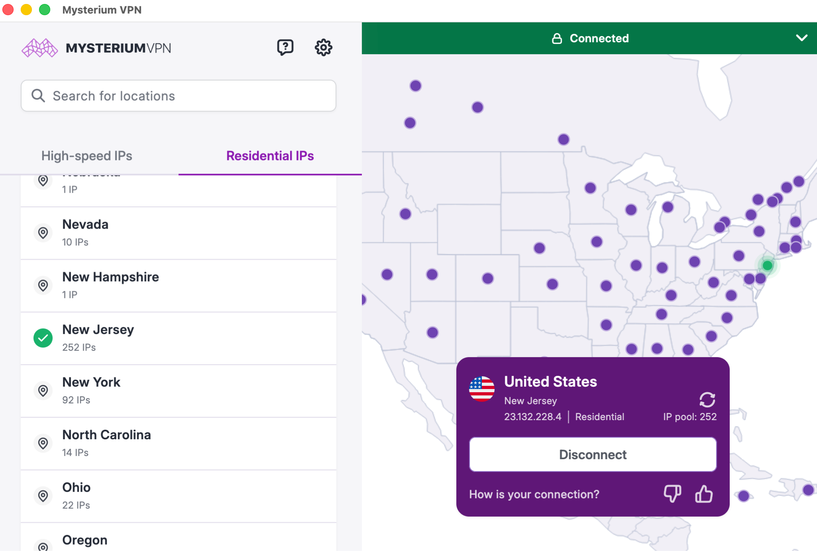Select the New Jersey location row
Viewport: 817px width, 551px height.
pyautogui.click(x=178, y=338)
